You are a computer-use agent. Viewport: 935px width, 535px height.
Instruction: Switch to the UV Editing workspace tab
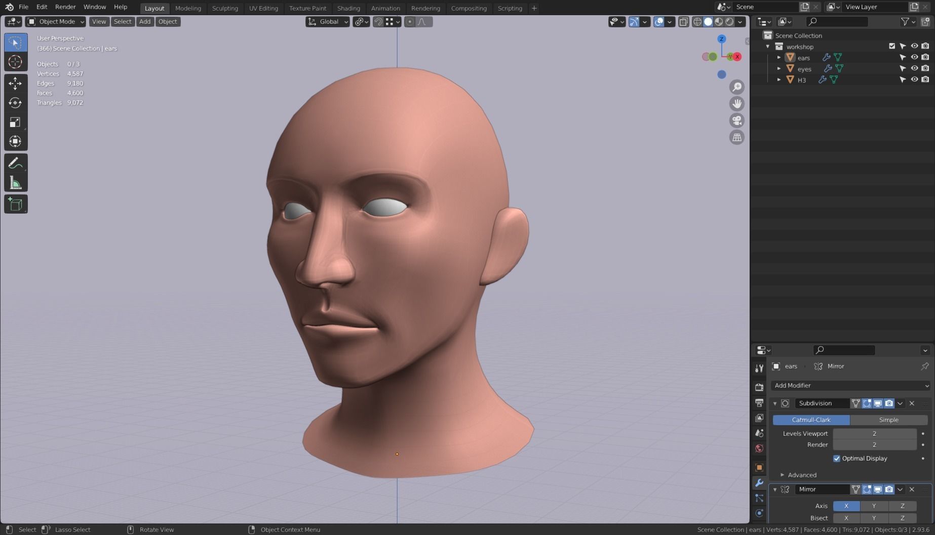(263, 8)
